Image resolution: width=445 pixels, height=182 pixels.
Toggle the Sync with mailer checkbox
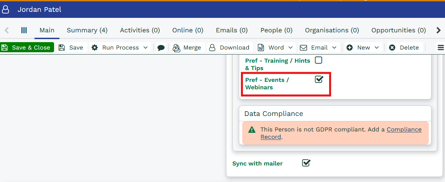click(306, 163)
